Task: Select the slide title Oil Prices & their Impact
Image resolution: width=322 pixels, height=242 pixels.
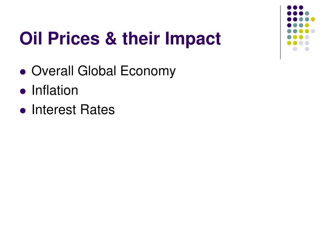Action: coord(120,38)
